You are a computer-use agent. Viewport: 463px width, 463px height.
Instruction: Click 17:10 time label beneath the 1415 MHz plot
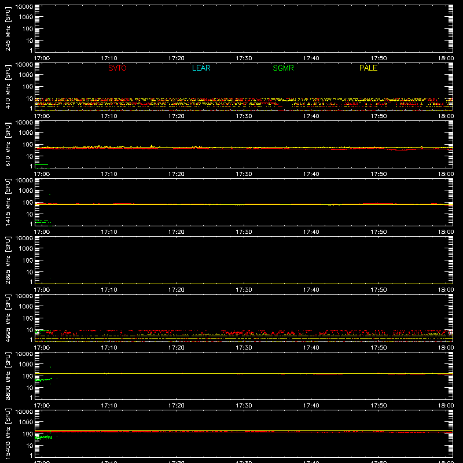tap(109, 232)
